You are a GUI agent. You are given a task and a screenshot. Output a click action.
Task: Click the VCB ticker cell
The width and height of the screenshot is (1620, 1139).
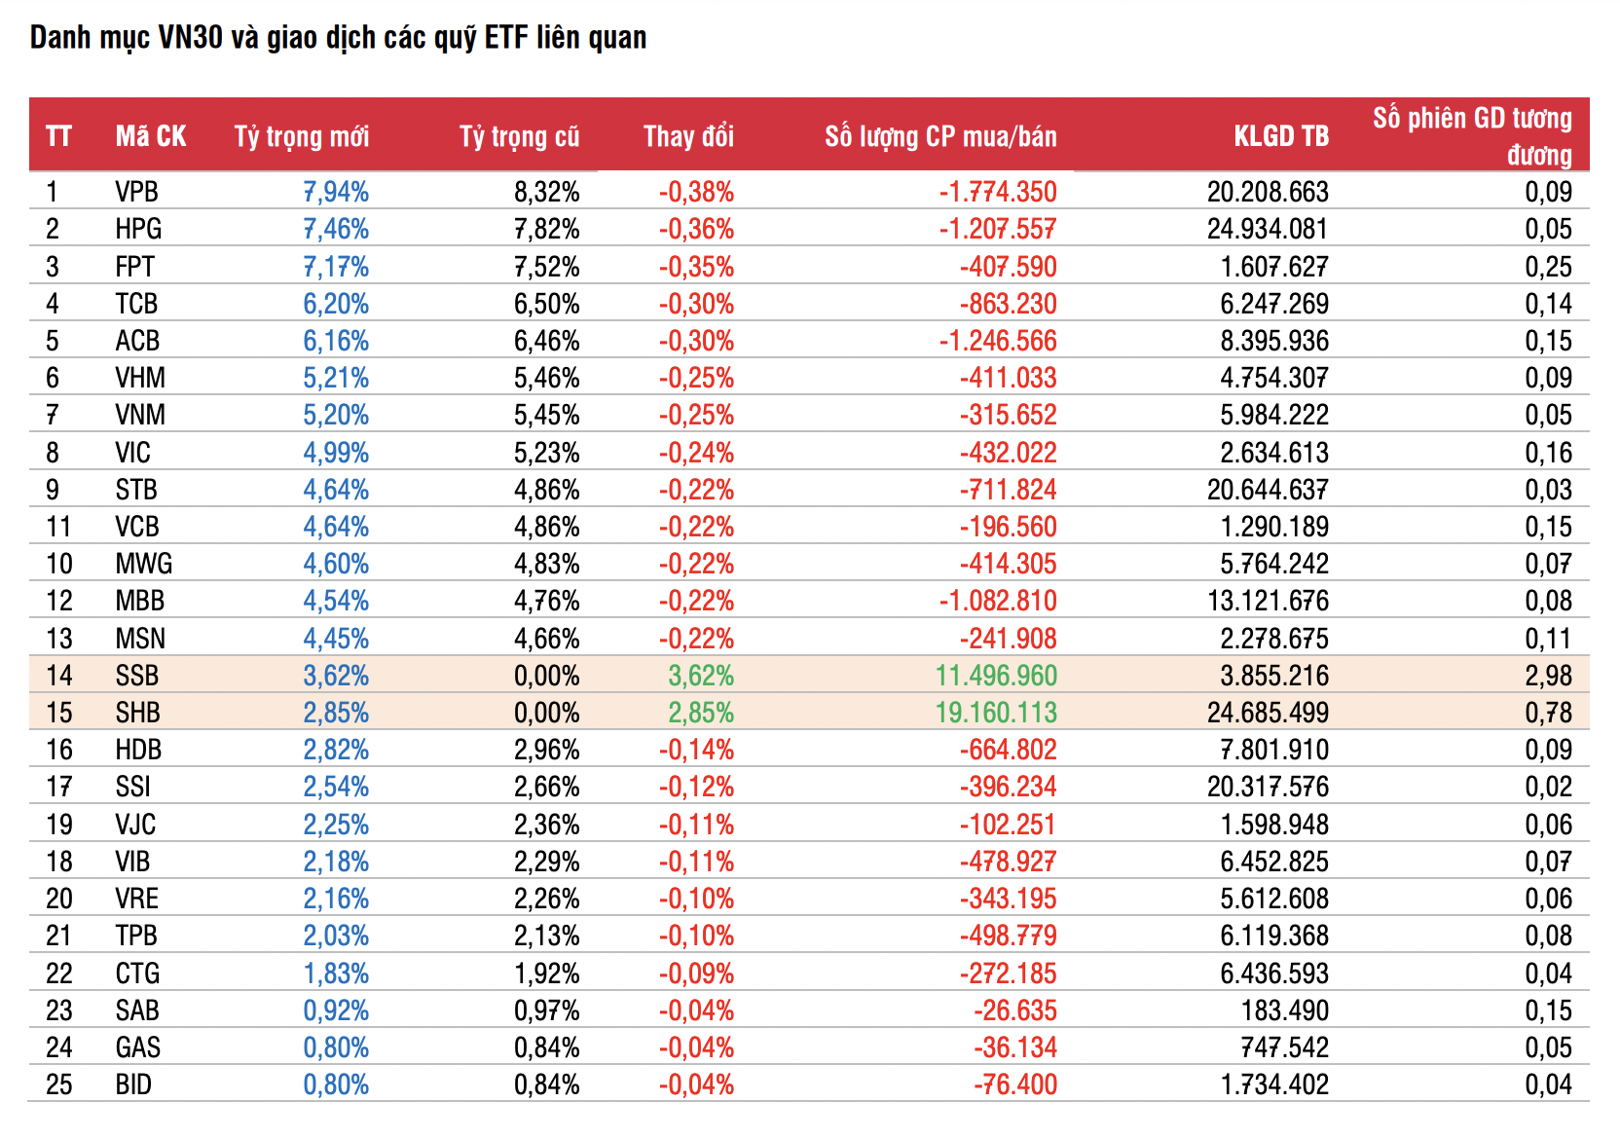(137, 527)
